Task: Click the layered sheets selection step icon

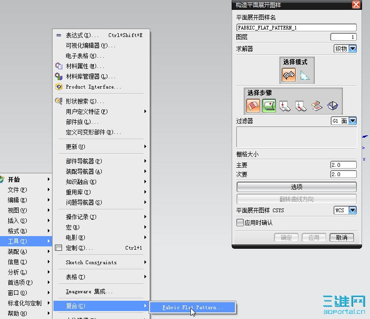Action: pos(317,105)
